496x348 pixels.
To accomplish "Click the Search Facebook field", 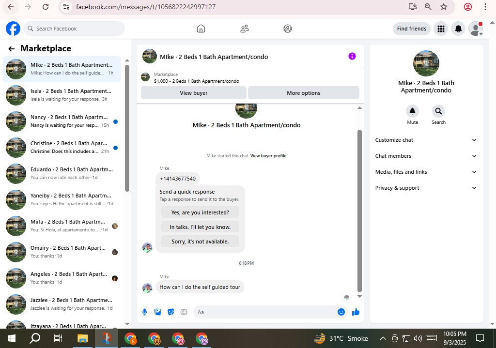I will click(74, 29).
